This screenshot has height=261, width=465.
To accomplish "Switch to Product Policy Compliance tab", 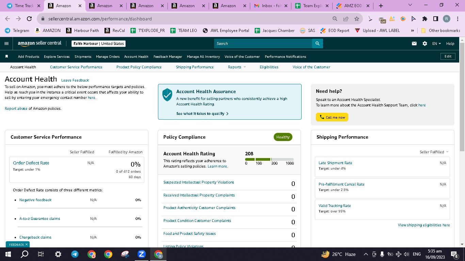I will click(x=139, y=67).
